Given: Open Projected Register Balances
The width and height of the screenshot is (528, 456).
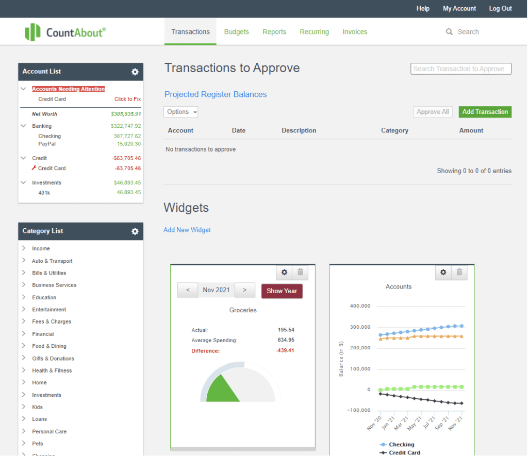Looking at the screenshot, I should click(x=216, y=94).
